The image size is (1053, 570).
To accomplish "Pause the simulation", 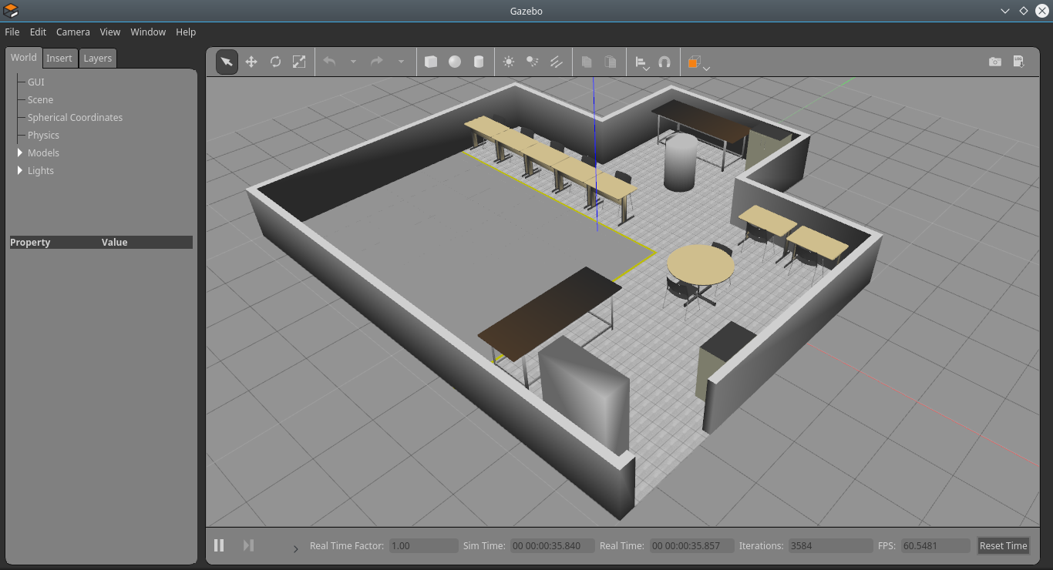I will 219,545.
